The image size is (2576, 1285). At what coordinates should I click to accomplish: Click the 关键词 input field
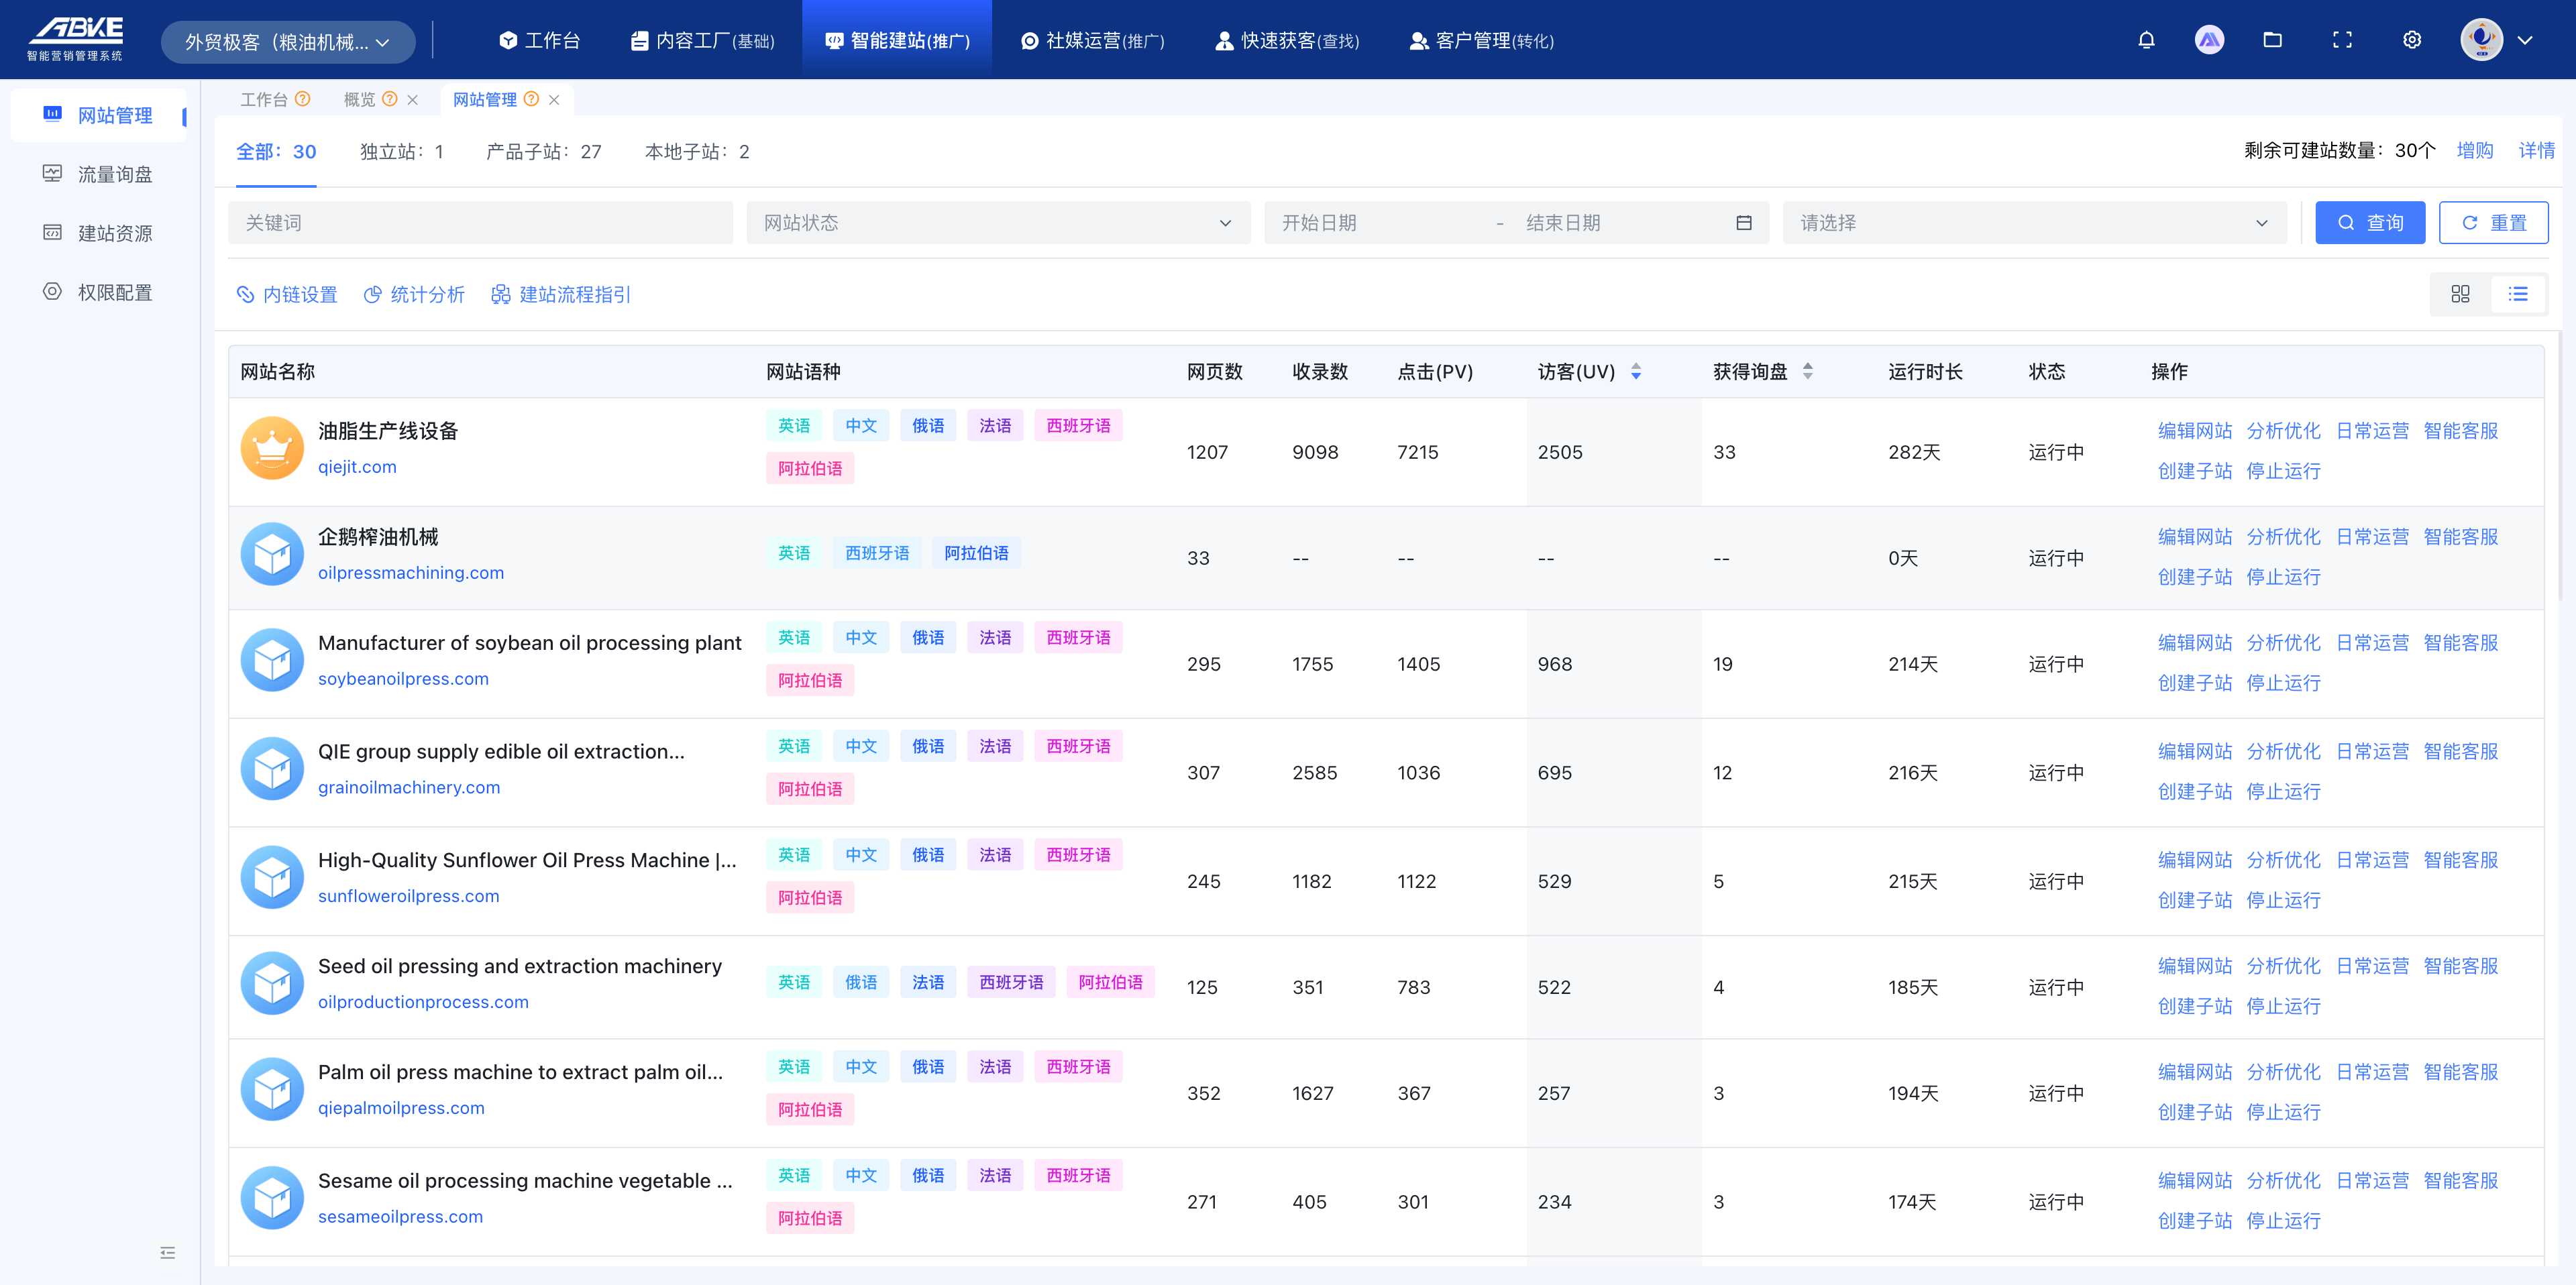pyautogui.click(x=480, y=223)
